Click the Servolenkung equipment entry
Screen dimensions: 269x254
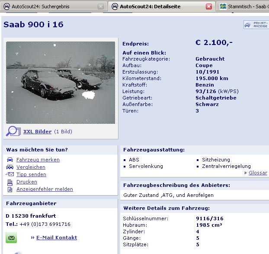[x=146, y=166]
